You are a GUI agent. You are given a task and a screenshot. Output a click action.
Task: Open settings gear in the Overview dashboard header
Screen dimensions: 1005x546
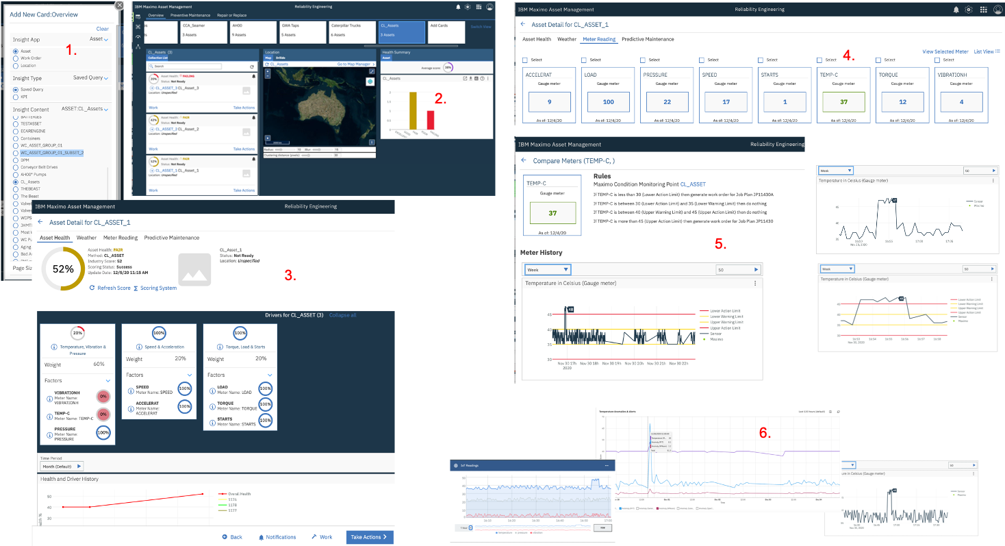(468, 6)
